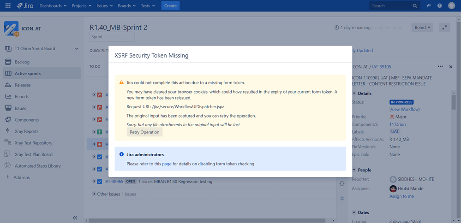The height and width of the screenshot is (223, 461).
Task: Expand the IAT-38965 swimlane
Action: coord(95,182)
